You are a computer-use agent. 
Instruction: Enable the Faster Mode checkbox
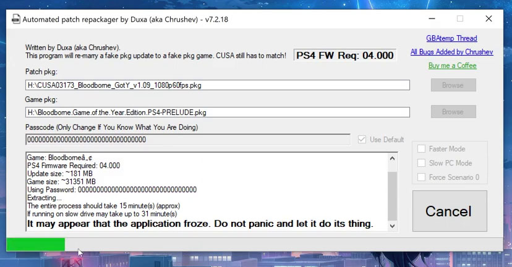coord(422,149)
